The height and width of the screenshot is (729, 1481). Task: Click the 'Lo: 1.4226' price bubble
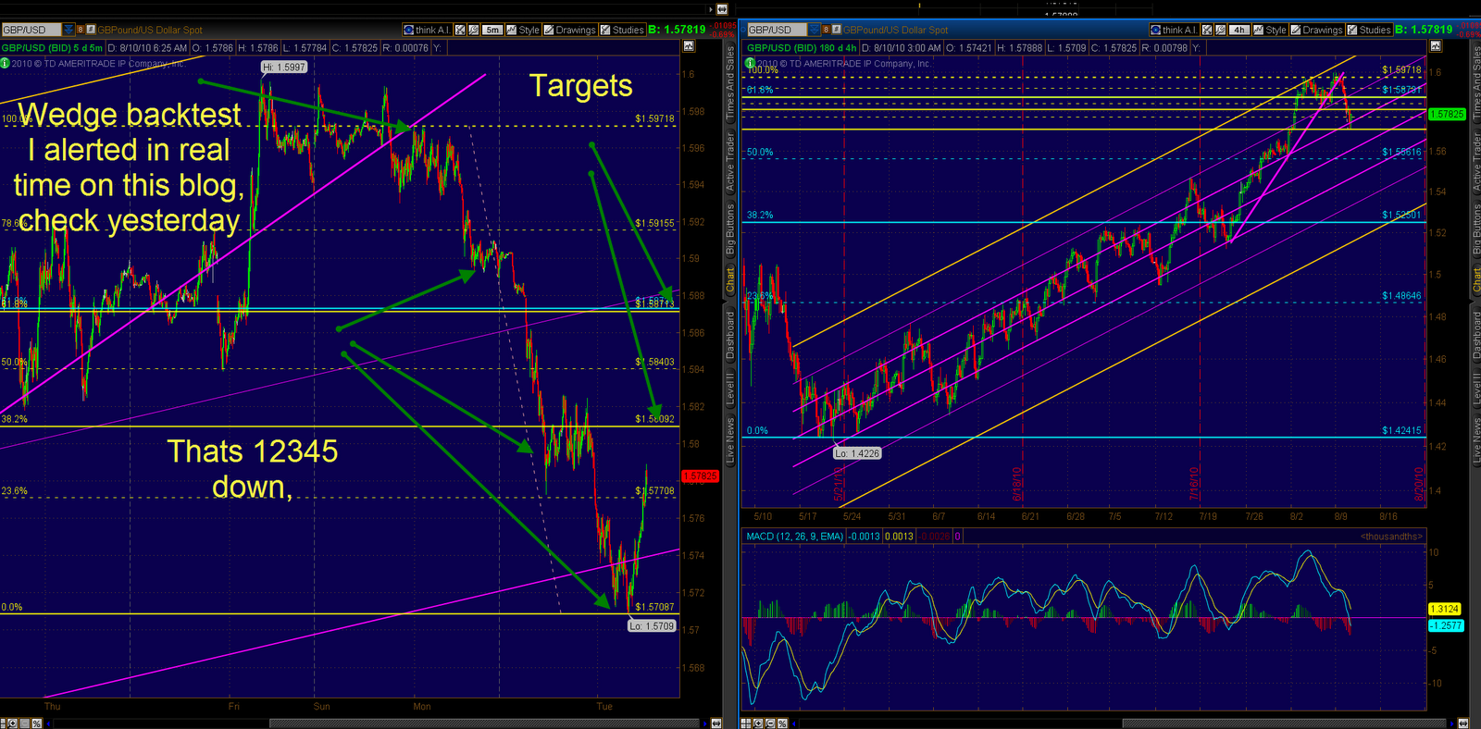[857, 453]
